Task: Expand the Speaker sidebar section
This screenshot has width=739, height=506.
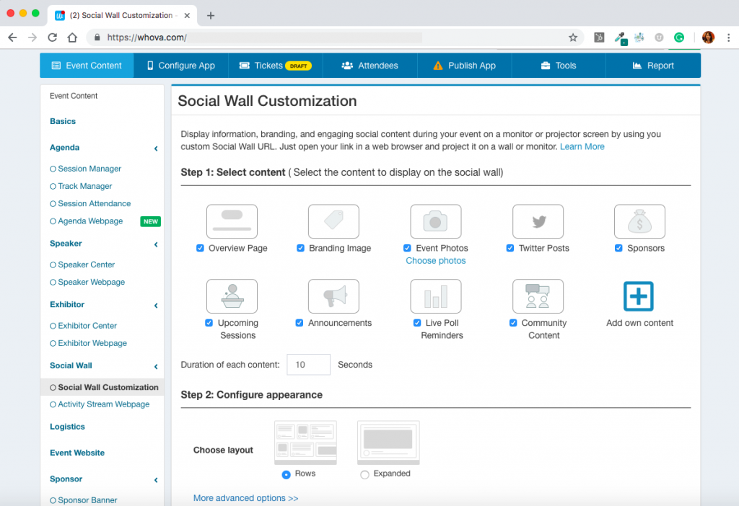Action: [x=155, y=244]
